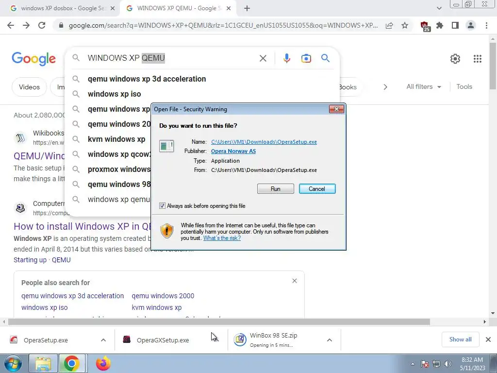The height and width of the screenshot is (373, 497).
Task: Open the Extensions puzzle icon
Action: click(440, 25)
